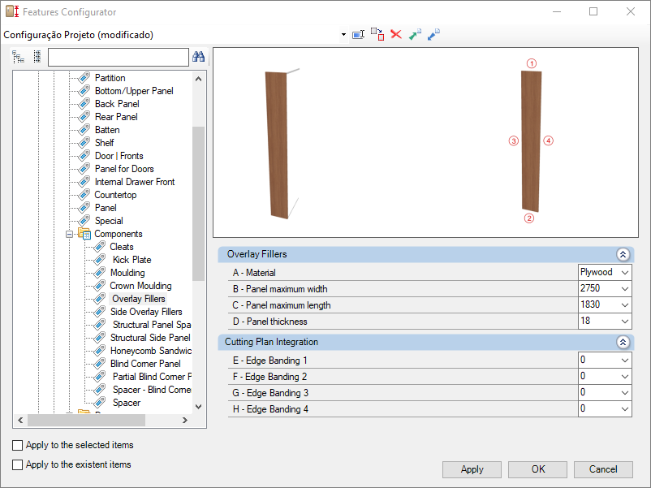This screenshot has height=488, width=651.
Task: Click the rename configuration icon
Action: tap(358, 34)
